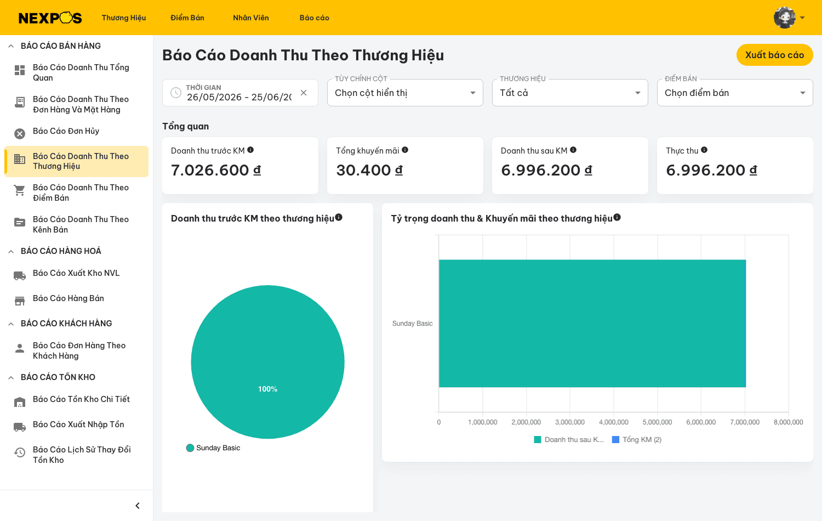The image size is (822, 521).
Task: Click the building icon beside Doanh Thu Theo Thương Hiệu
Action: [20, 159]
